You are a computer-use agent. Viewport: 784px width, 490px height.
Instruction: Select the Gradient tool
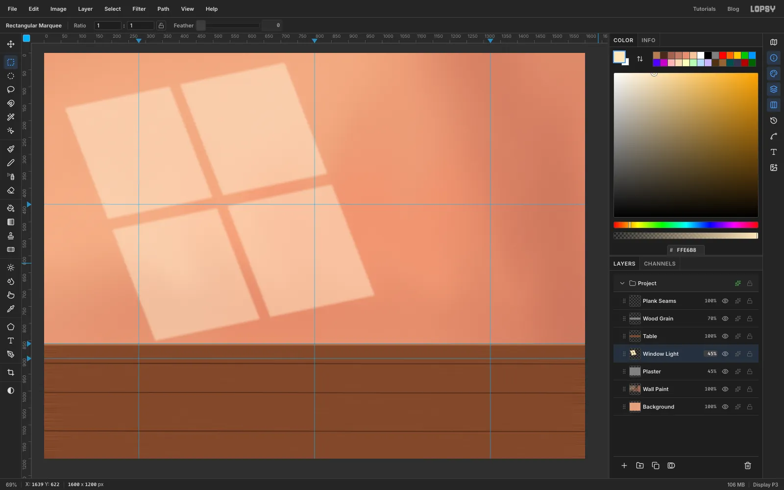(x=11, y=222)
